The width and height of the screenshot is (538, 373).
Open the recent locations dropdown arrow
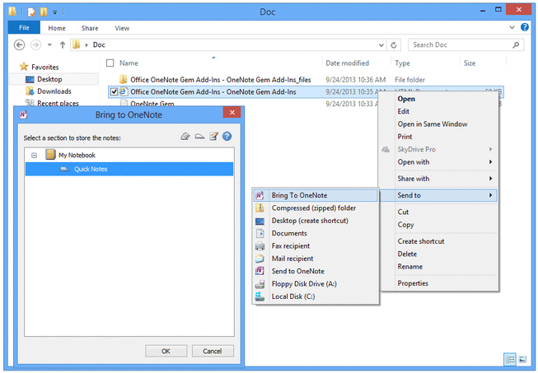pyautogui.click(x=49, y=45)
